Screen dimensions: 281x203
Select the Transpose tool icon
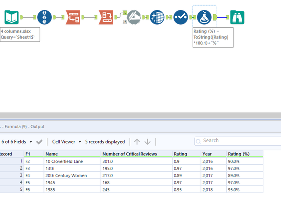tap(73, 17)
